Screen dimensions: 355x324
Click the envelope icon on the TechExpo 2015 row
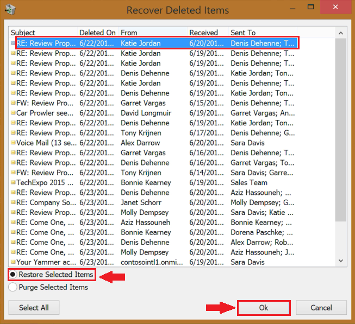coord(13,182)
